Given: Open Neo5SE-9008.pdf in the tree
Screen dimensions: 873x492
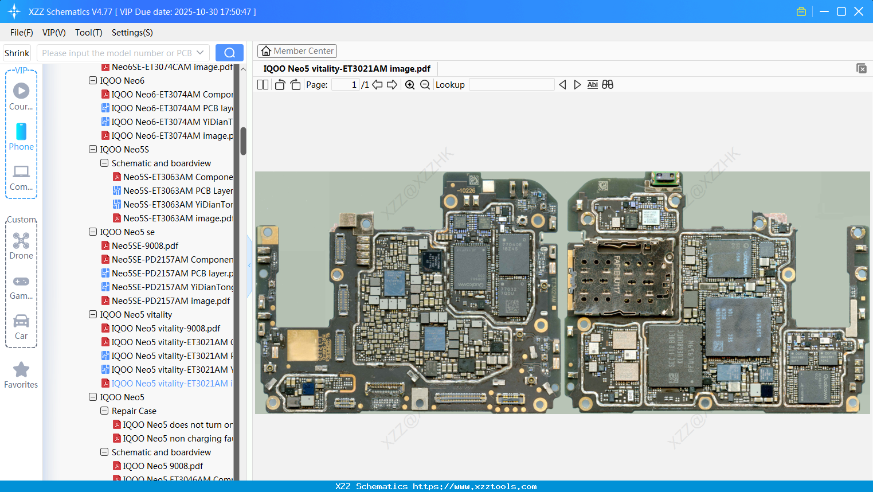Looking at the screenshot, I should click(145, 246).
